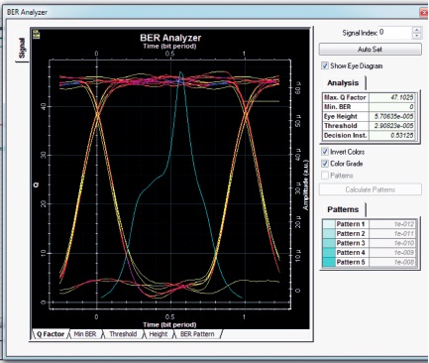Click the Auto Set button
This screenshot has width=429, height=363.
click(x=370, y=50)
